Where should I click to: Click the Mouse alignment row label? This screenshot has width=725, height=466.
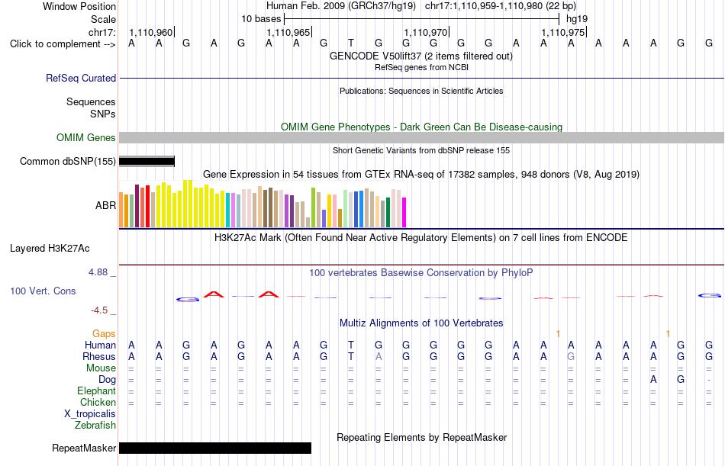(101, 368)
